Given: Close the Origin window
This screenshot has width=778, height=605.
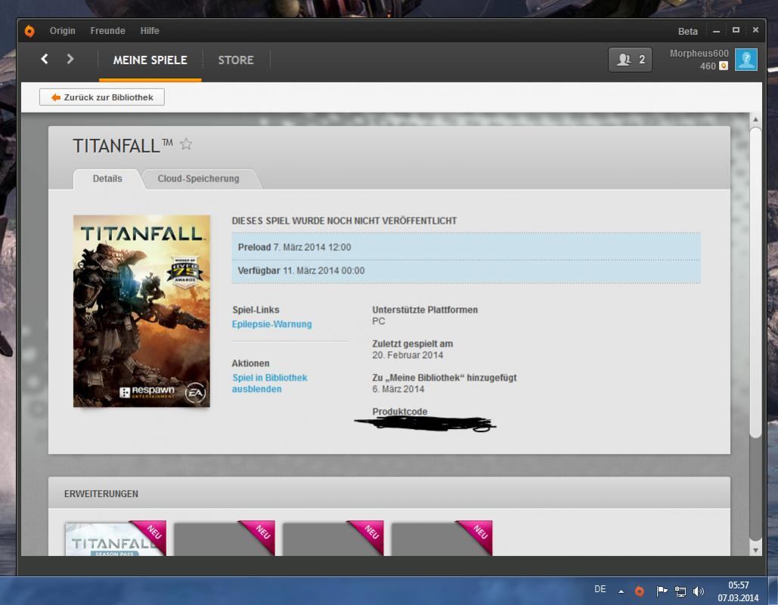Looking at the screenshot, I should click(755, 30).
